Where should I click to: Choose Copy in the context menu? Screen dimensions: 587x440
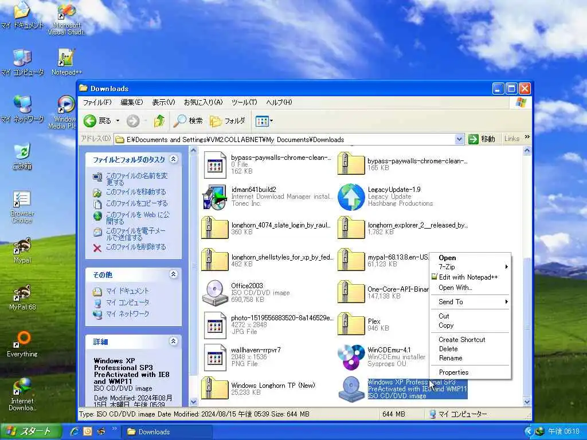[470, 325]
